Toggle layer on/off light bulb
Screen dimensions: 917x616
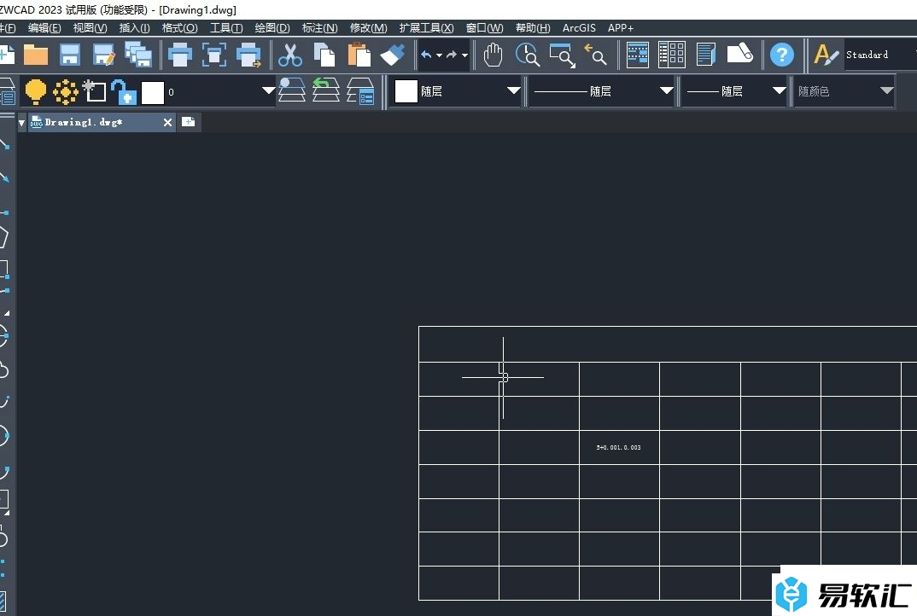click(36, 92)
